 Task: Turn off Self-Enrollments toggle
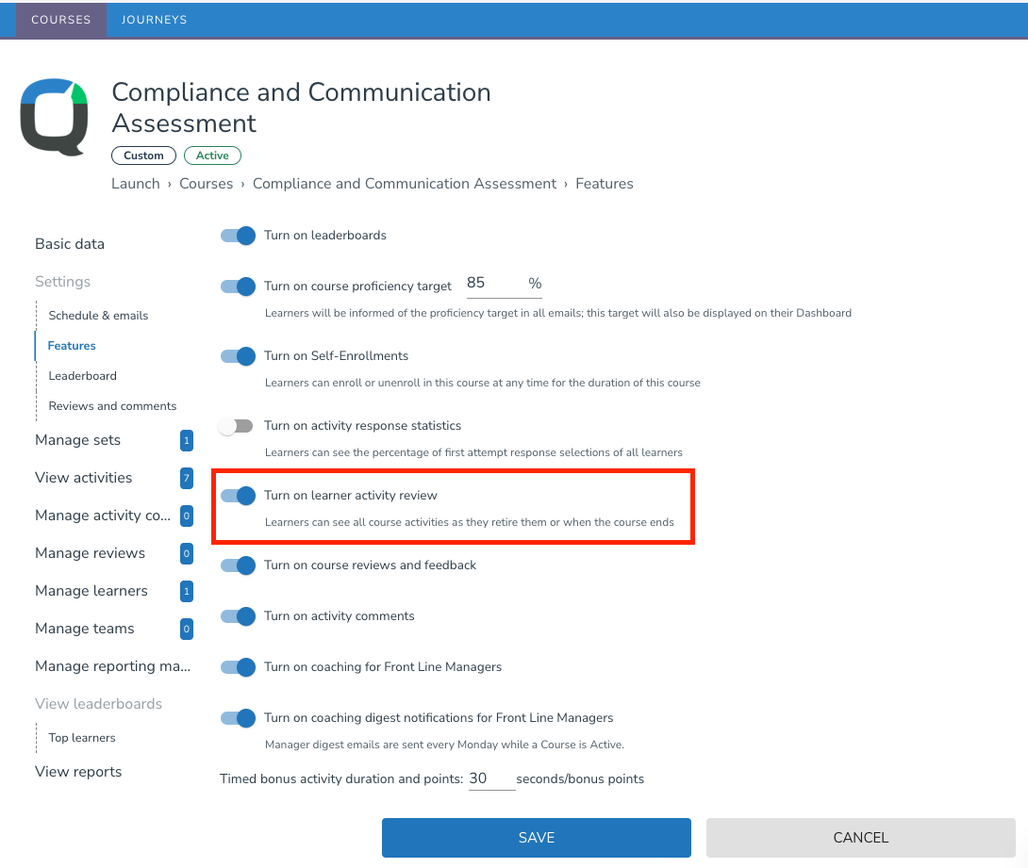(x=238, y=355)
